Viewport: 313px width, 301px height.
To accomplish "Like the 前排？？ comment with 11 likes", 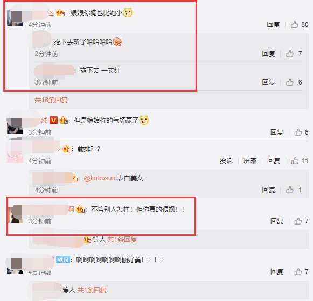I will (295, 160).
